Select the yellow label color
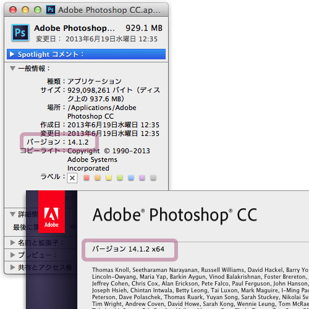 [109, 177]
